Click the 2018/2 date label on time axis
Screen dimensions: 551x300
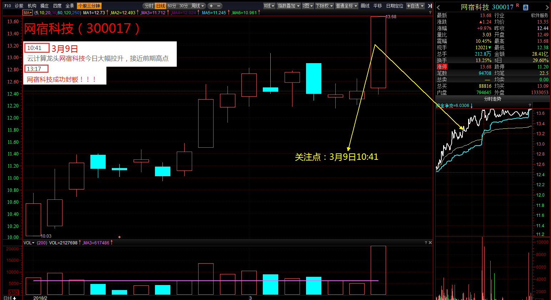[40, 298]
